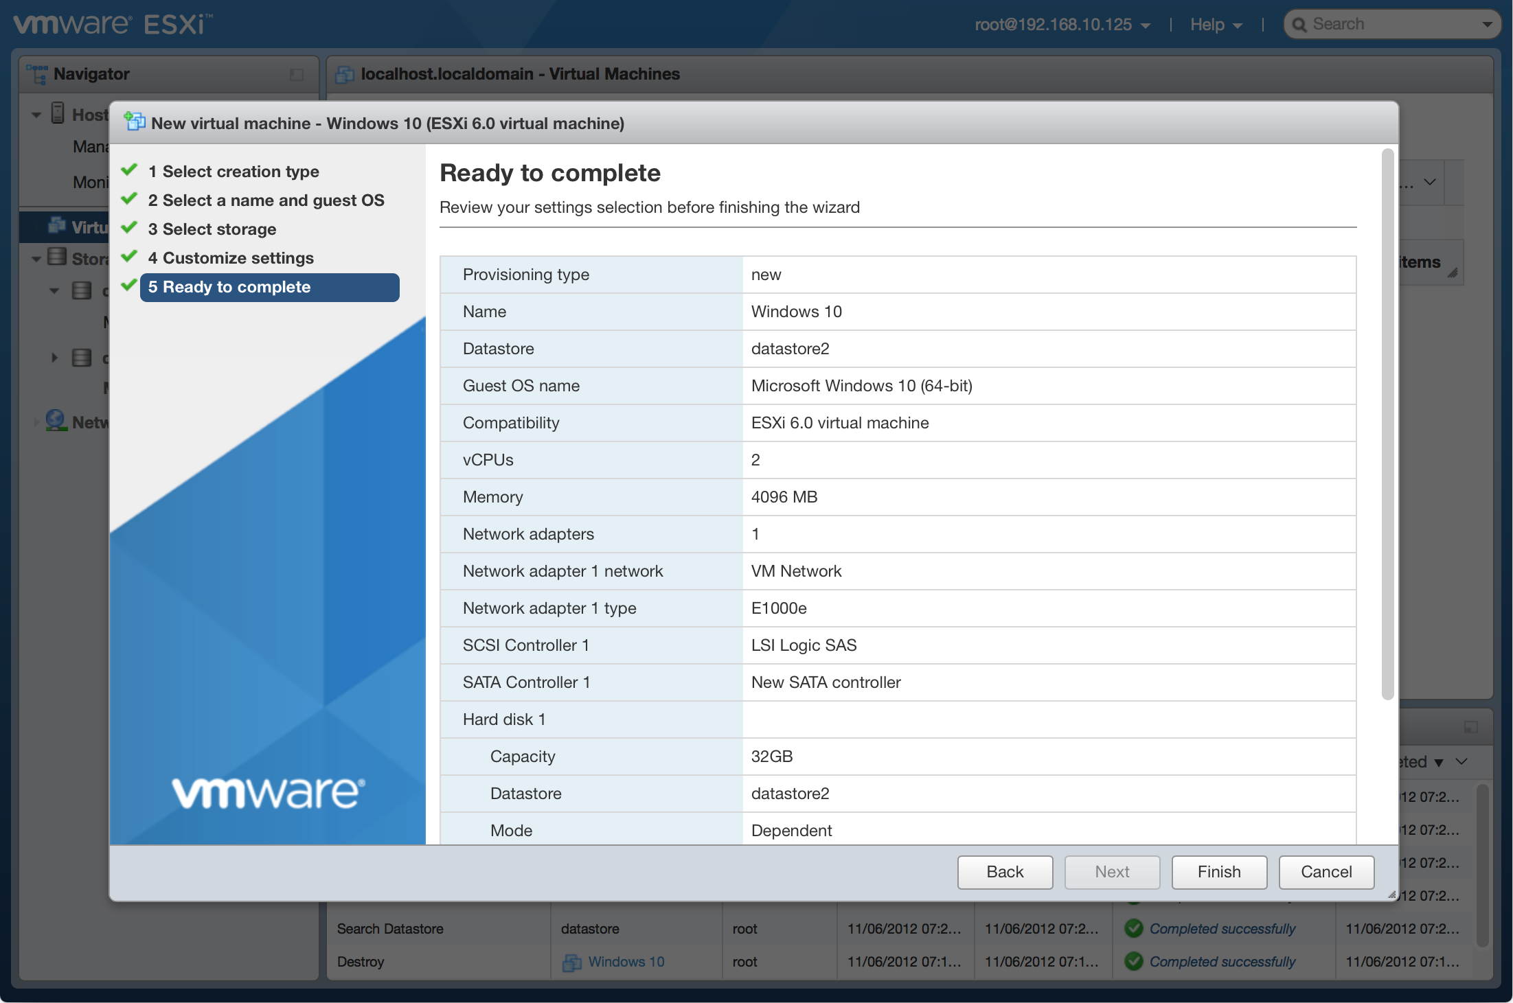Click Completed successfully for Search Datastore
The width and height of the screenshot is (1513, 1003).
[x=1222, y=929]
